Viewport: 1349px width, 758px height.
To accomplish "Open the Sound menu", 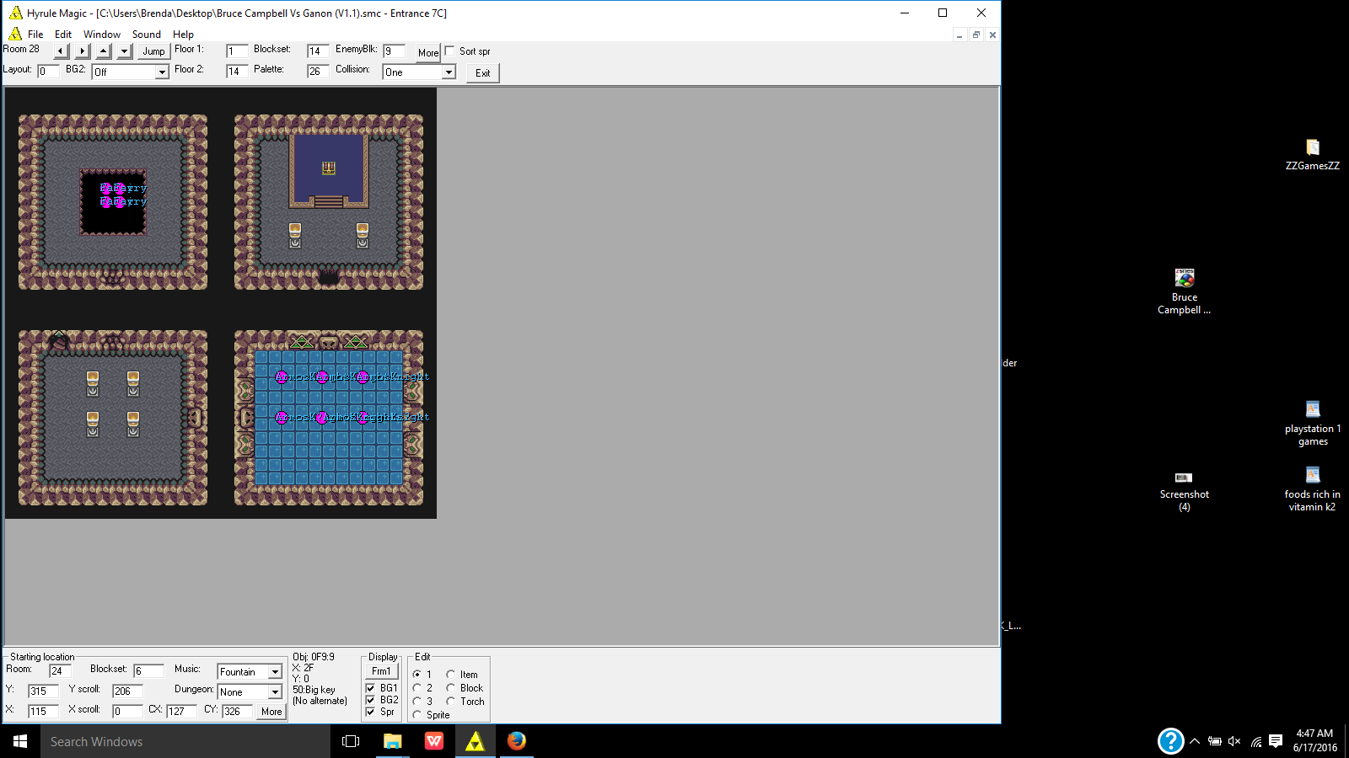I will click(x=147, y=35).
